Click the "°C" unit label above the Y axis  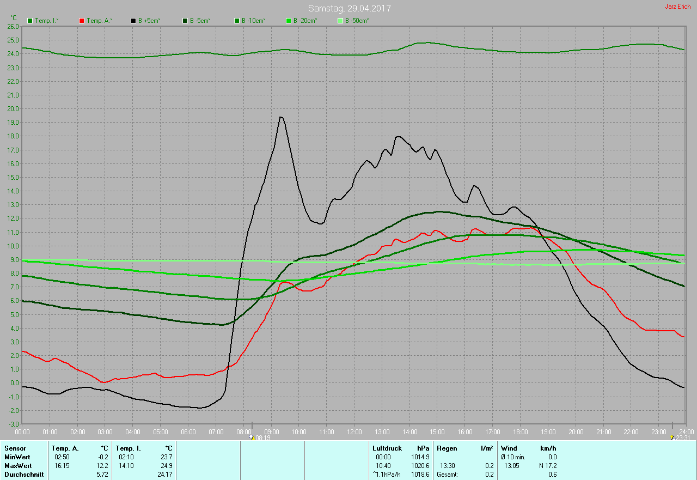[14, 18]
